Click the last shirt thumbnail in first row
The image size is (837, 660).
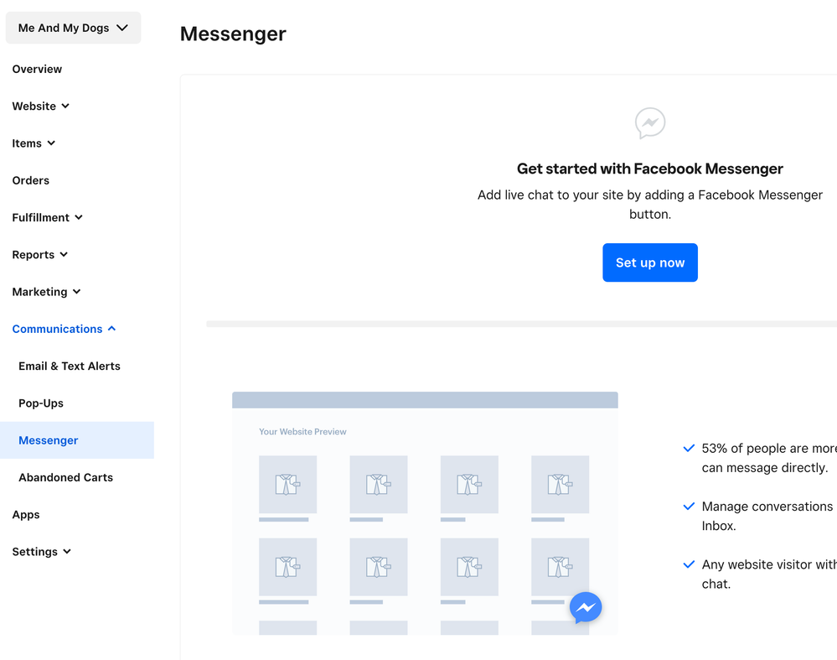coord(560,485)
